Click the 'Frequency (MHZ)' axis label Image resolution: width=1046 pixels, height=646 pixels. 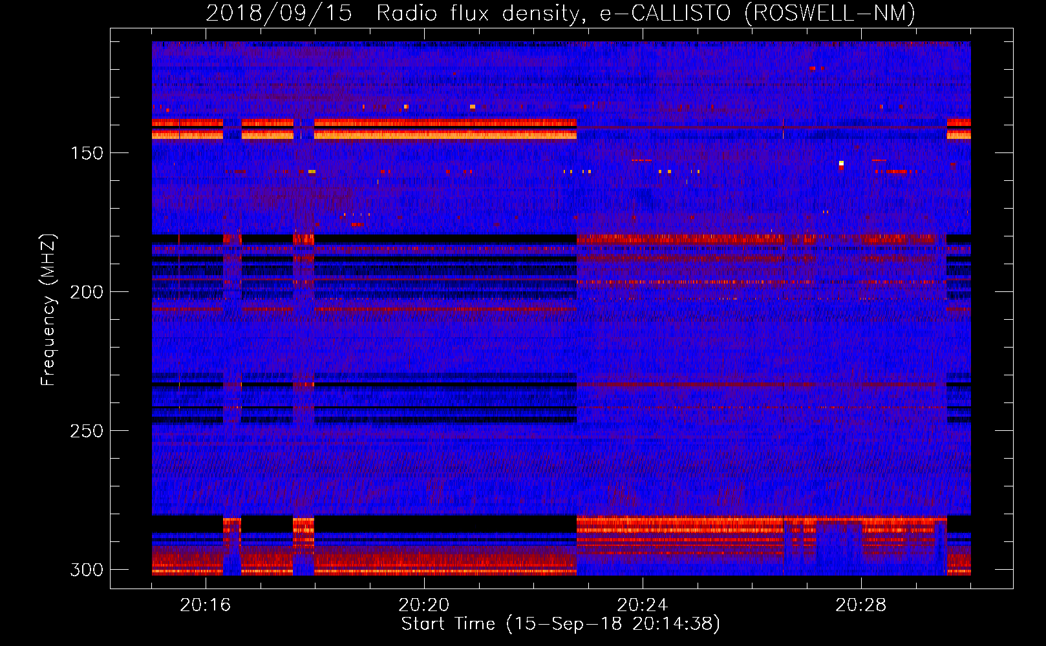[x=48, y=309]
